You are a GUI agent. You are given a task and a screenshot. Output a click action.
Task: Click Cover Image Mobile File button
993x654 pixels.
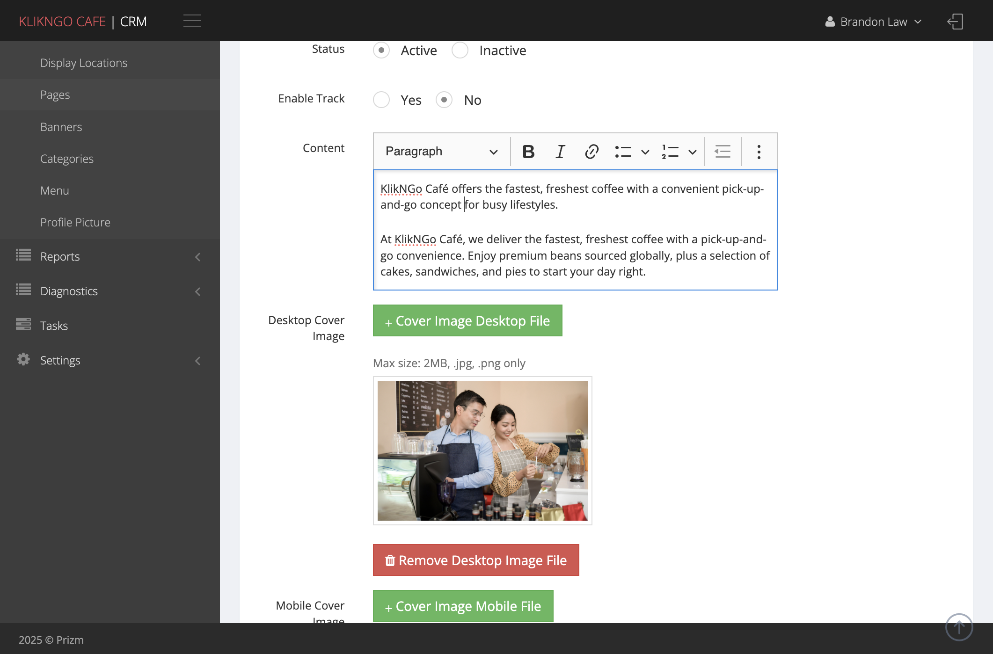pos(463,606)
